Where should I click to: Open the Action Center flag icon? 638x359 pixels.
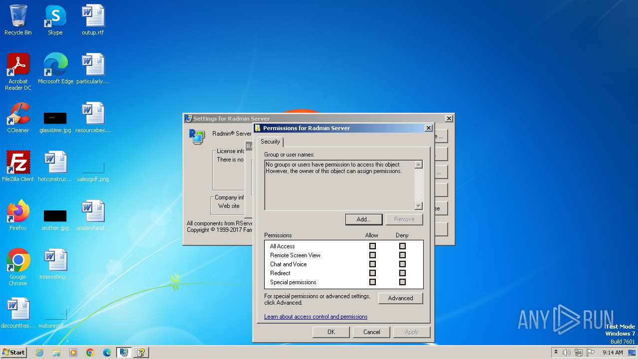pos(591,353)
